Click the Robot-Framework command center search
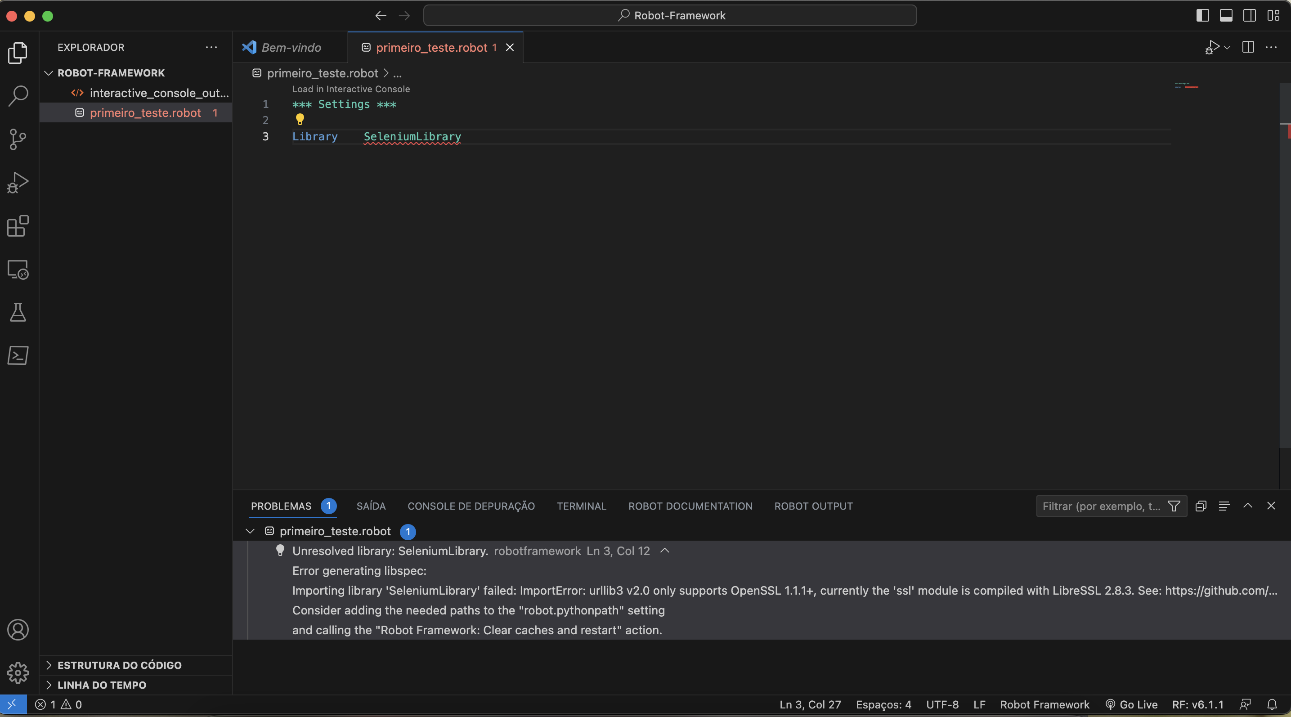1291x717 pixels. point(670,16)
